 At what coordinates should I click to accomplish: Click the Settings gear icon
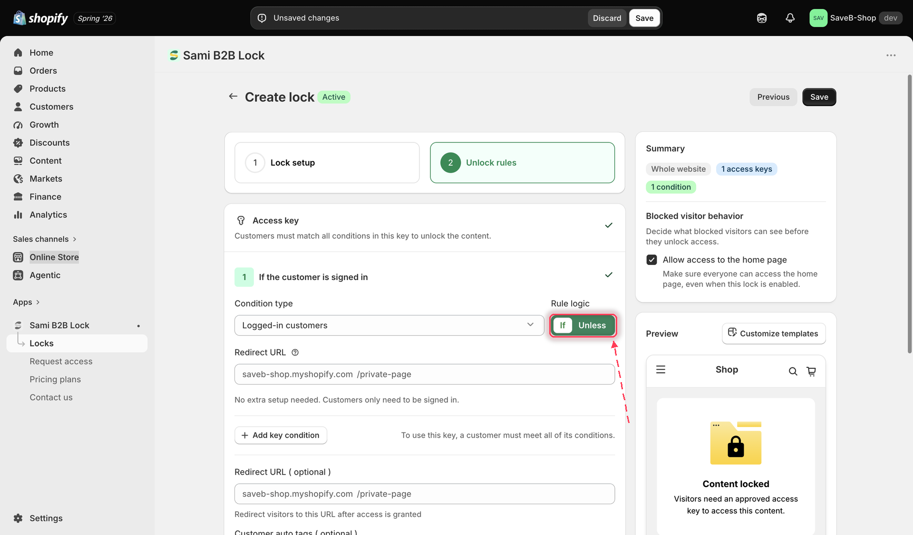click(18, 518)
